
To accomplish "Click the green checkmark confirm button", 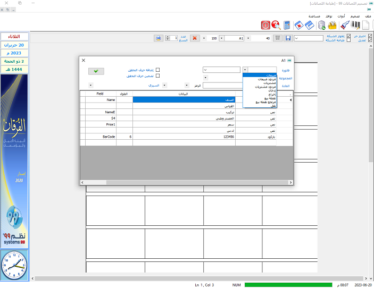I will tap(96, 71).
